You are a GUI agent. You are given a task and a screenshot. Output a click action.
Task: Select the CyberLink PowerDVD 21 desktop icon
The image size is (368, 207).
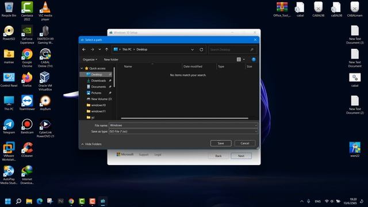tap(45, 128)
